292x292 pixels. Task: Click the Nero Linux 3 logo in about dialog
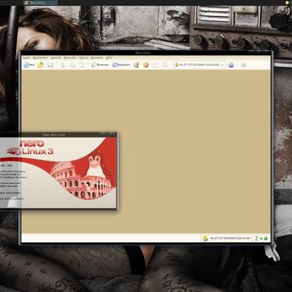pos(31,147)
